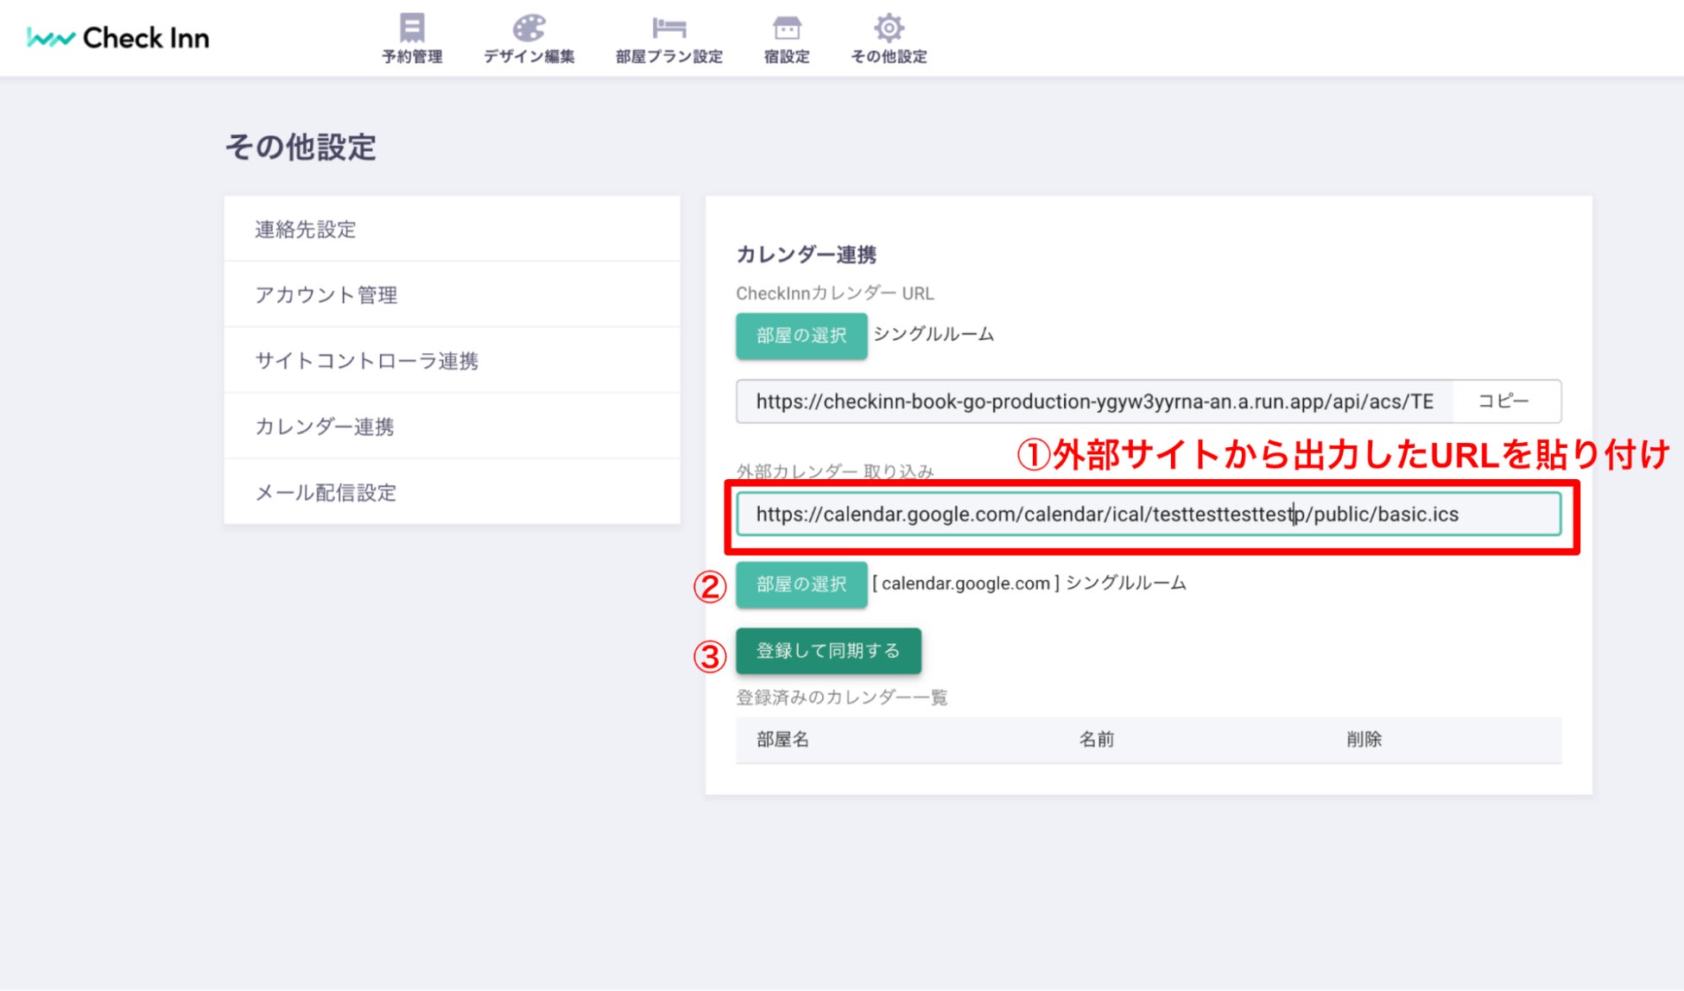The image size is (1684, 991).
Task: Open メール配信設定 sidebar item
Action: tap(326, 493)
